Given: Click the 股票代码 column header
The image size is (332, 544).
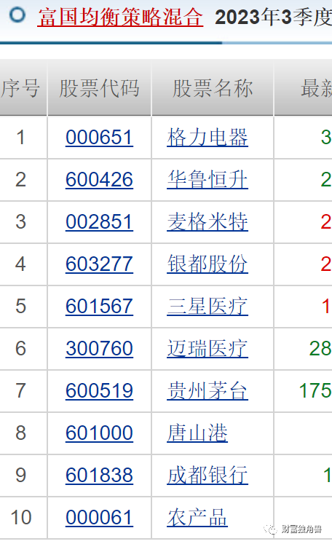Looking at the screenshot, I should 100,88.
